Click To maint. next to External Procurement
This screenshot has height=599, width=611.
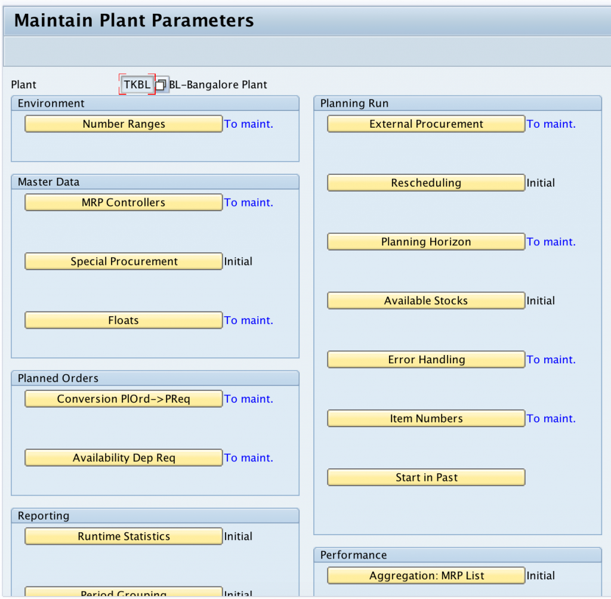tap(551, 123)
